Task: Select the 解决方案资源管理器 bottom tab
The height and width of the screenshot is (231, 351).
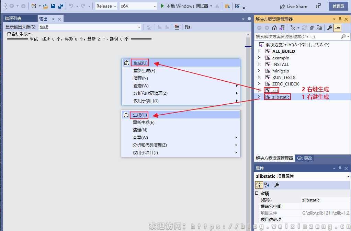Action: point(274,158)
